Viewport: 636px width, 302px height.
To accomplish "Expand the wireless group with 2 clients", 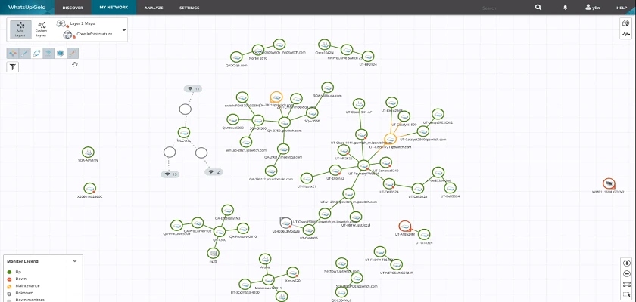I will (x=214, y=172).
